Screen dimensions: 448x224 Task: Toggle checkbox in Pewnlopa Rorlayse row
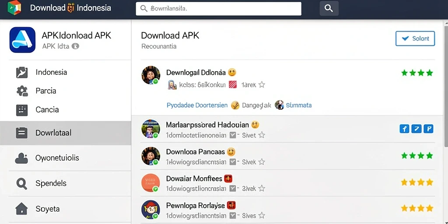point(233,215)
